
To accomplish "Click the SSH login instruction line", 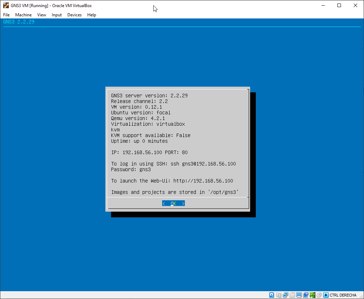I will click(x=173, y=164).
